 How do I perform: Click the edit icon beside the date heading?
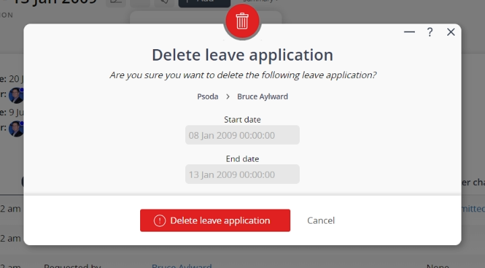pos(116,3)
